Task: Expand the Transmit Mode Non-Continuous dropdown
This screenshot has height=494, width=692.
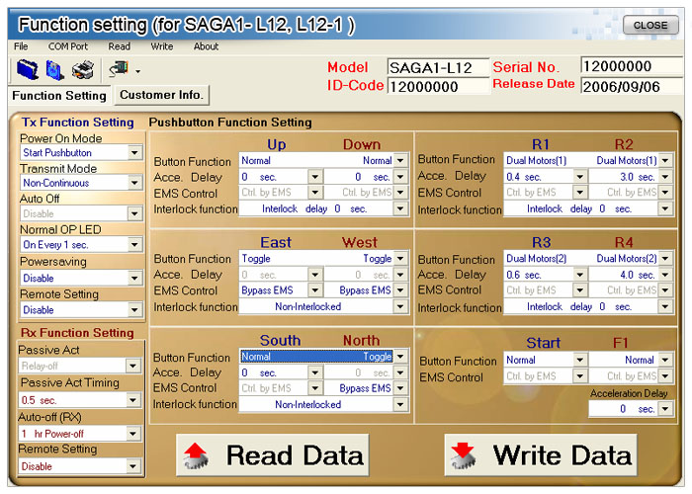Action: 134,183
